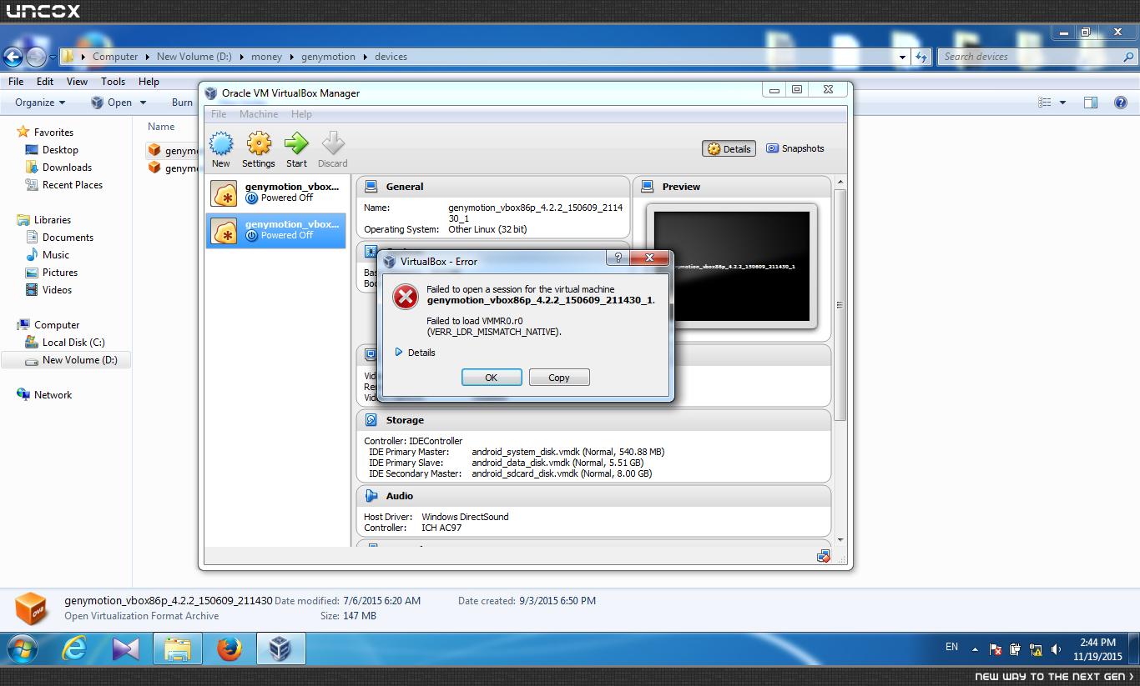
Task: Click the refresh icon beside the address bar
Action: 921,57
